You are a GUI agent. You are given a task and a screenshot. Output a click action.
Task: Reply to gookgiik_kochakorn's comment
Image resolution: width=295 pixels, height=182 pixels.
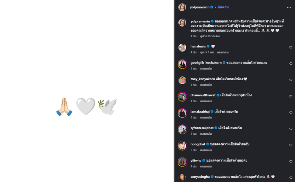pyautogui.click(x=206, y=69)
